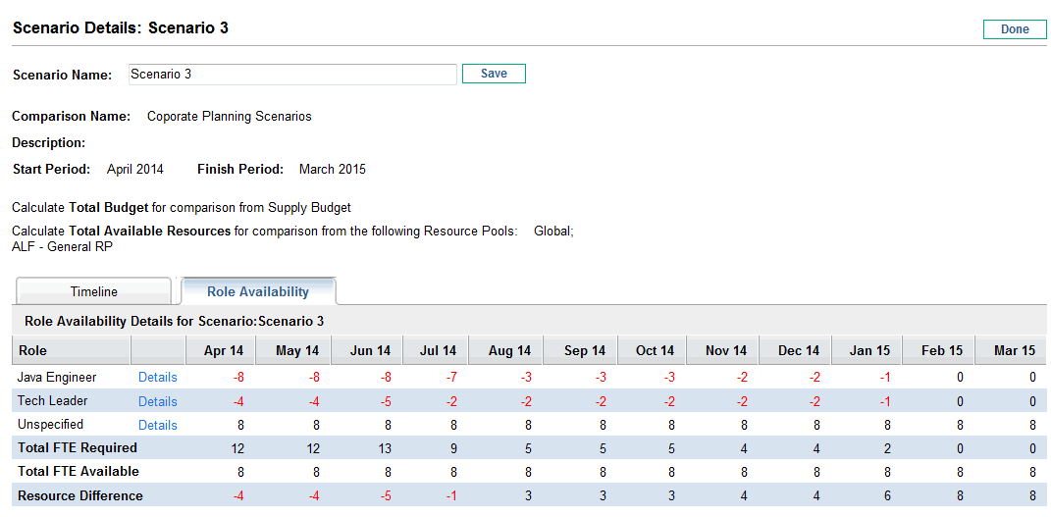Click the Mar 15 column header
This screenshot has width=1051, height=517.
click(1015, 350)
